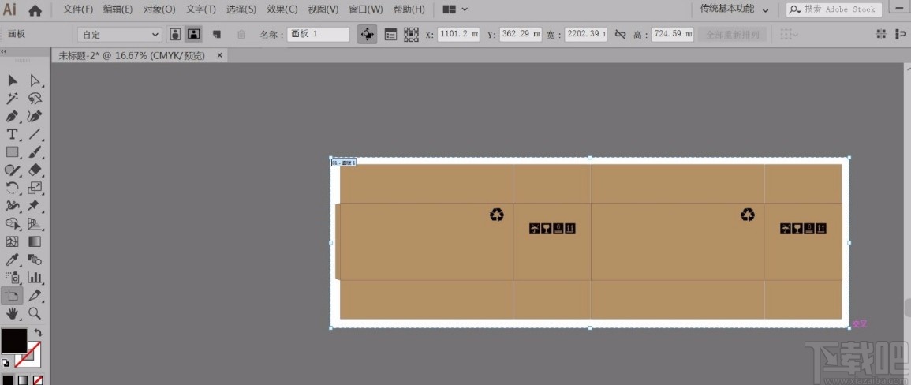Select the Gradient tool
The width and height of the screenshot is (911, 385).
(x=34, y=241)
